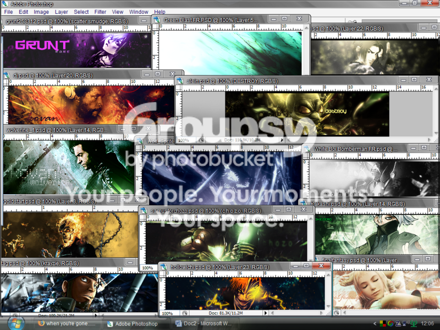The height and width of the screenshot is (330, 440).
Task: Click the workgroup icon in hollowichi.psd status bar
Action: pyautogui.click(x=185, y=313)
